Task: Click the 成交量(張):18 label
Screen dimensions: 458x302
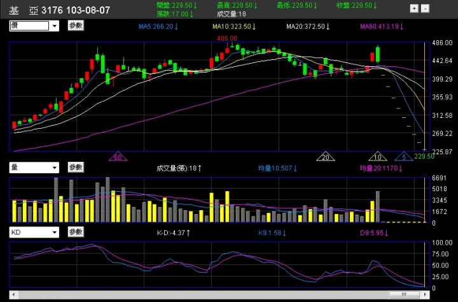Action: [179, 168]
